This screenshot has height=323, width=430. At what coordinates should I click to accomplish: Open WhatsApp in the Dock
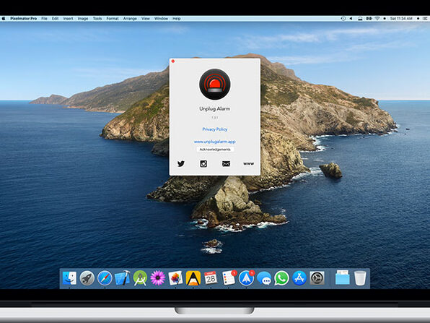(281, 278)
